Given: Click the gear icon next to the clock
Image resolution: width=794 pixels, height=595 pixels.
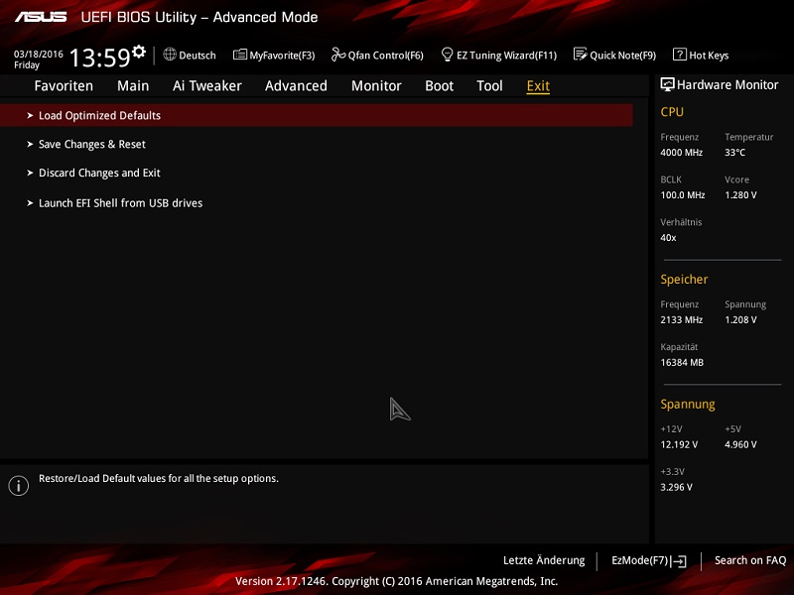Looking at the screenshot, I should click(x=139, y=52).
